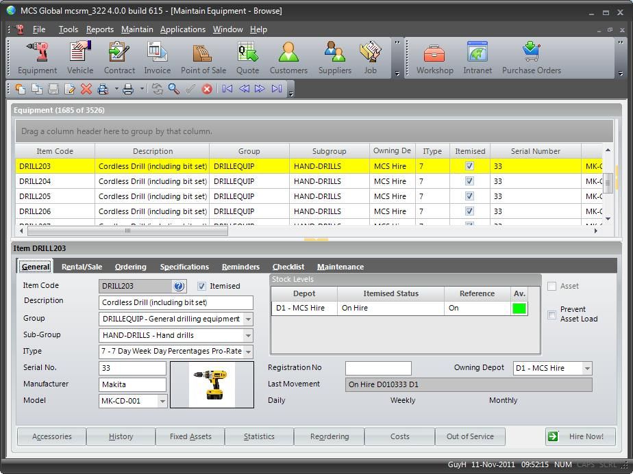
Task: Open the Customers screen
Action: click(288, 57)
